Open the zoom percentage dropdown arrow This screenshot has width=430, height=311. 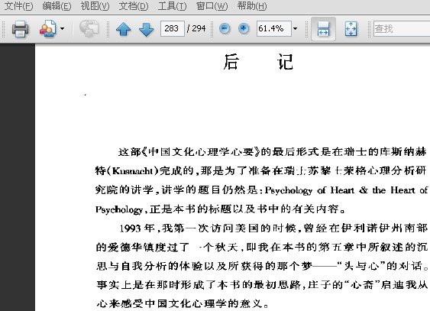[295, 28]
